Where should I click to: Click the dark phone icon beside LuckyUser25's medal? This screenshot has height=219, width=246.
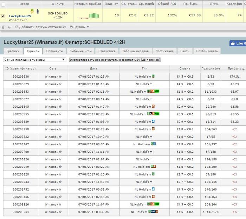pos(38,11)
